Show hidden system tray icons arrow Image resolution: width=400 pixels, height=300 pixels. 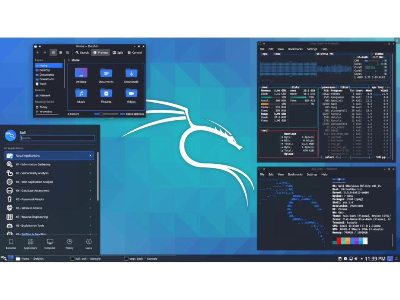point(361,259)
